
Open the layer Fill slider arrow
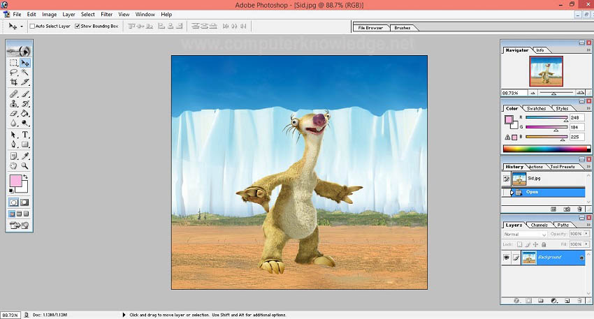tap(586, 244)
